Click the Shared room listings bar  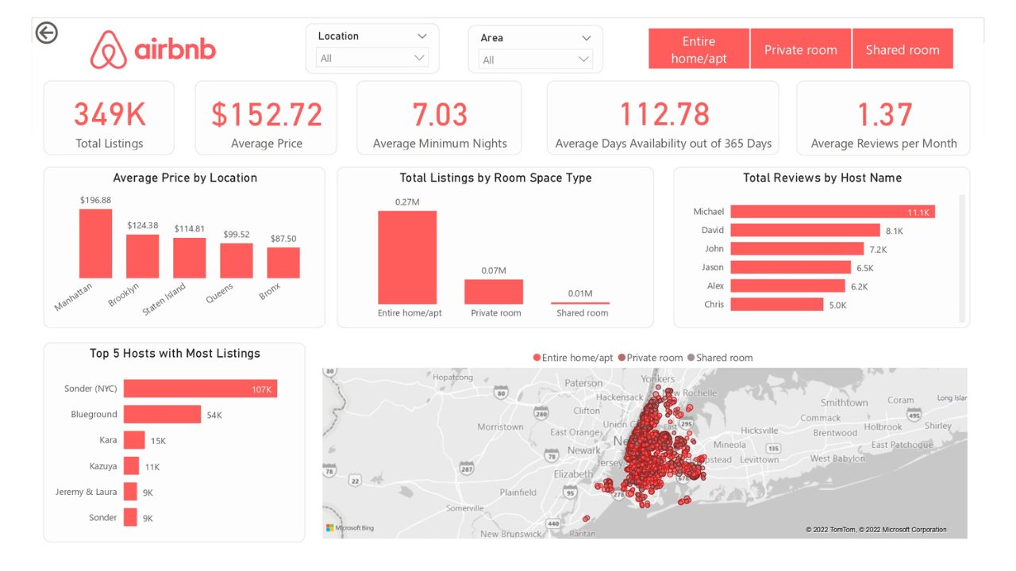[580, 303]
